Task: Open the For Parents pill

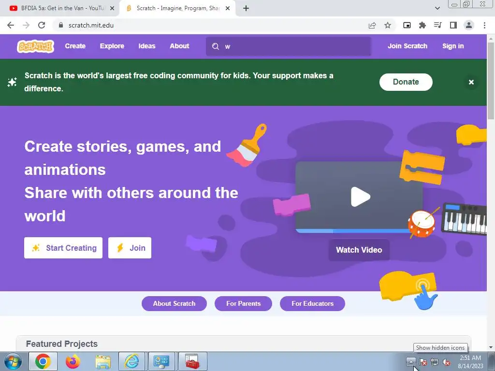Action: tap(244, 303)
